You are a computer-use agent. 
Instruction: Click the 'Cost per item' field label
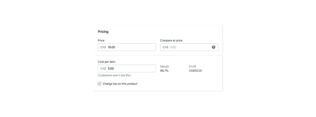point(106,62)
